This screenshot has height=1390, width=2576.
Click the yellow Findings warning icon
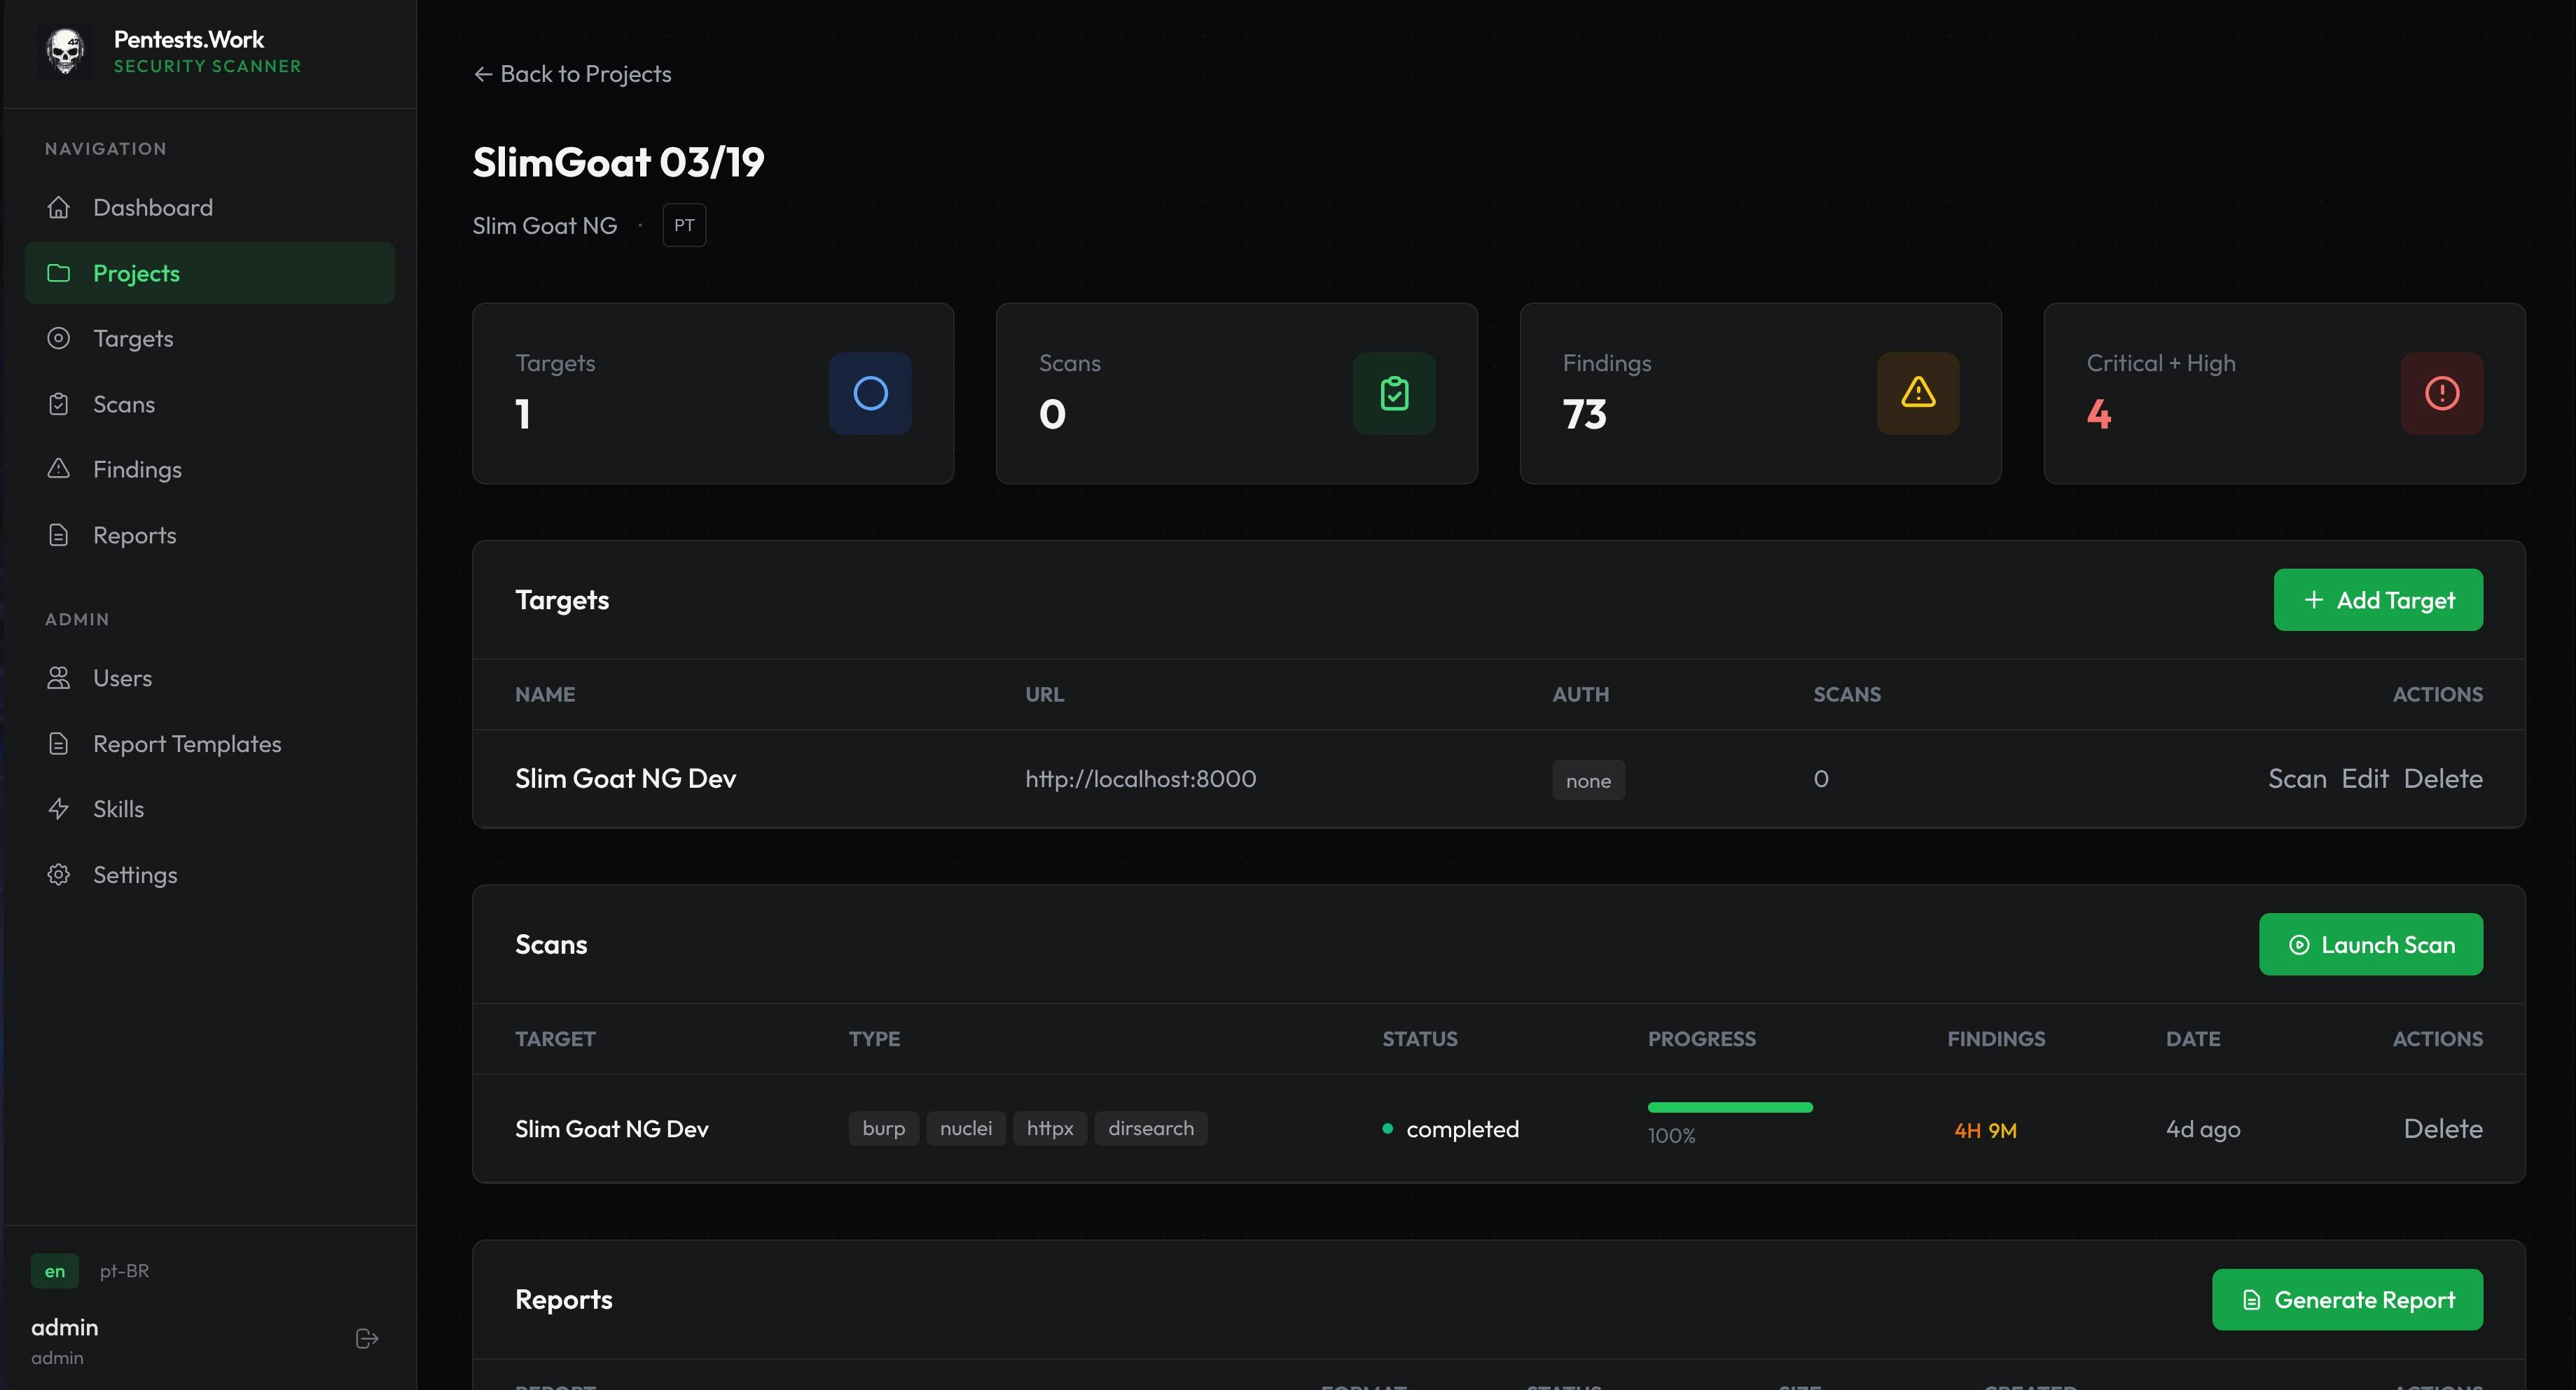(x=1917, y=393)
